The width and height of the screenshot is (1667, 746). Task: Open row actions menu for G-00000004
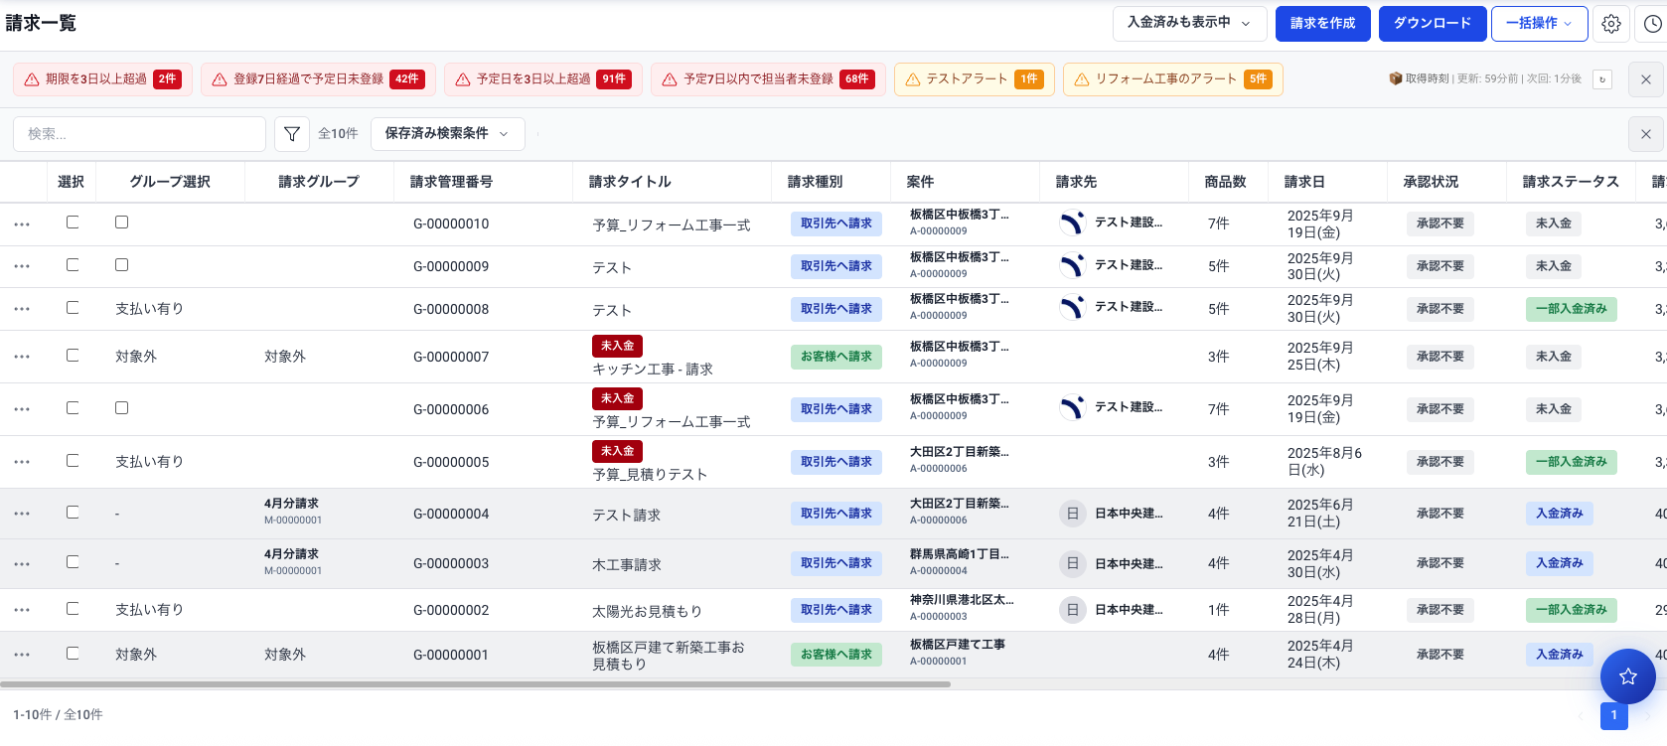pos(22,514)
